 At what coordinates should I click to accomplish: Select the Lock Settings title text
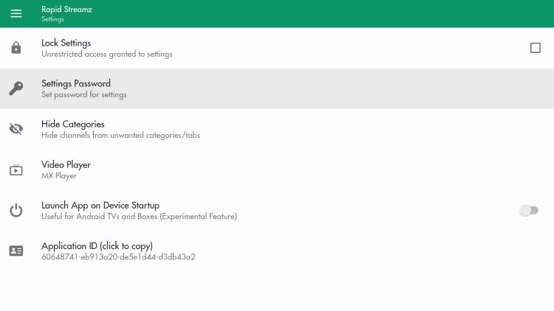point(66,43)
